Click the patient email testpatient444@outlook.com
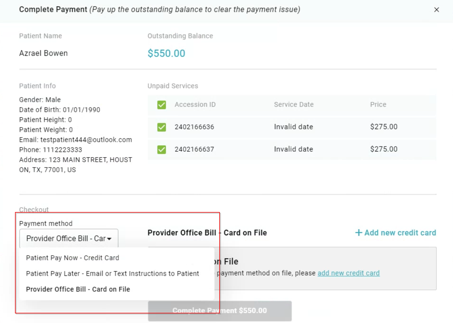Screen dimensions: 453x323 click(86, 140)
